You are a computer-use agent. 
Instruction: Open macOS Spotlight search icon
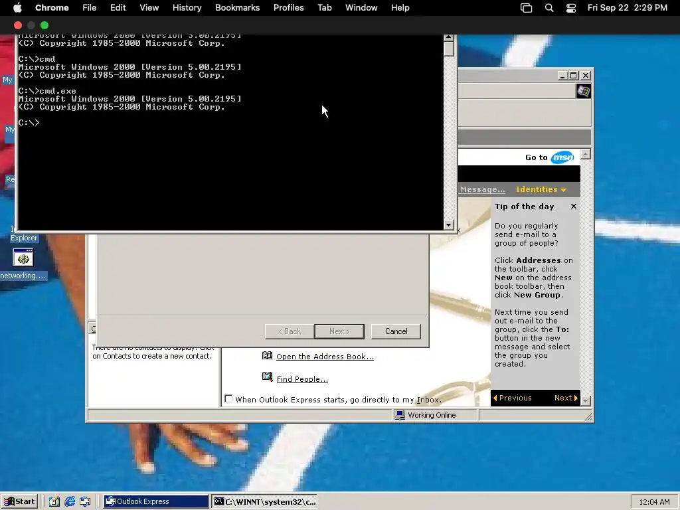pos(549,8)
